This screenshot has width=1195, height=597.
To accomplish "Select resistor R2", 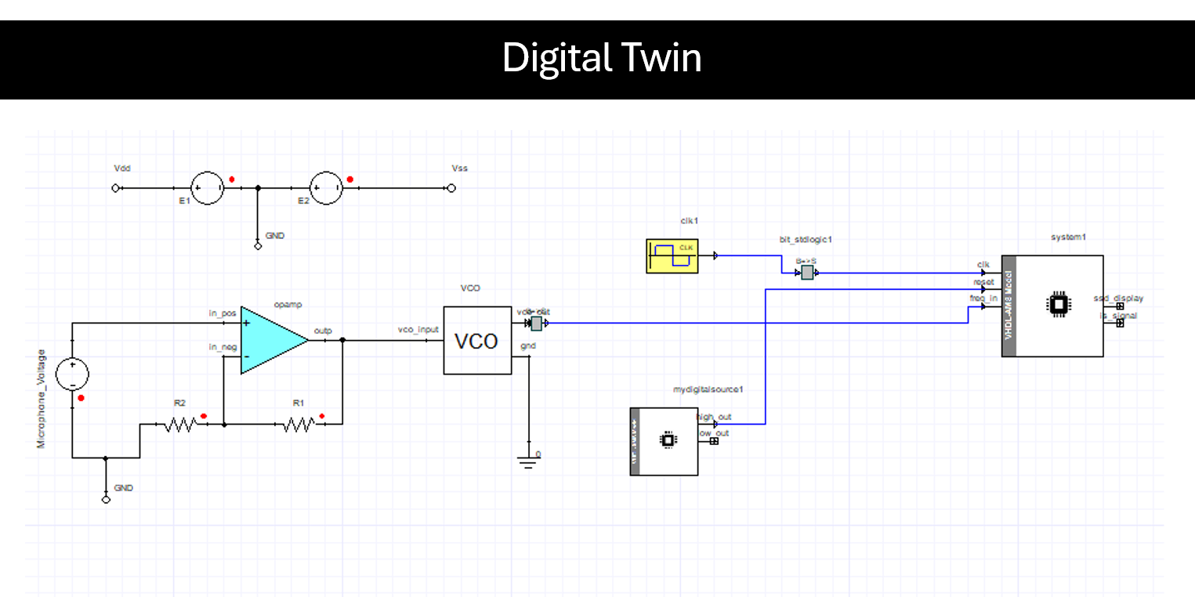I will point(182,425).
